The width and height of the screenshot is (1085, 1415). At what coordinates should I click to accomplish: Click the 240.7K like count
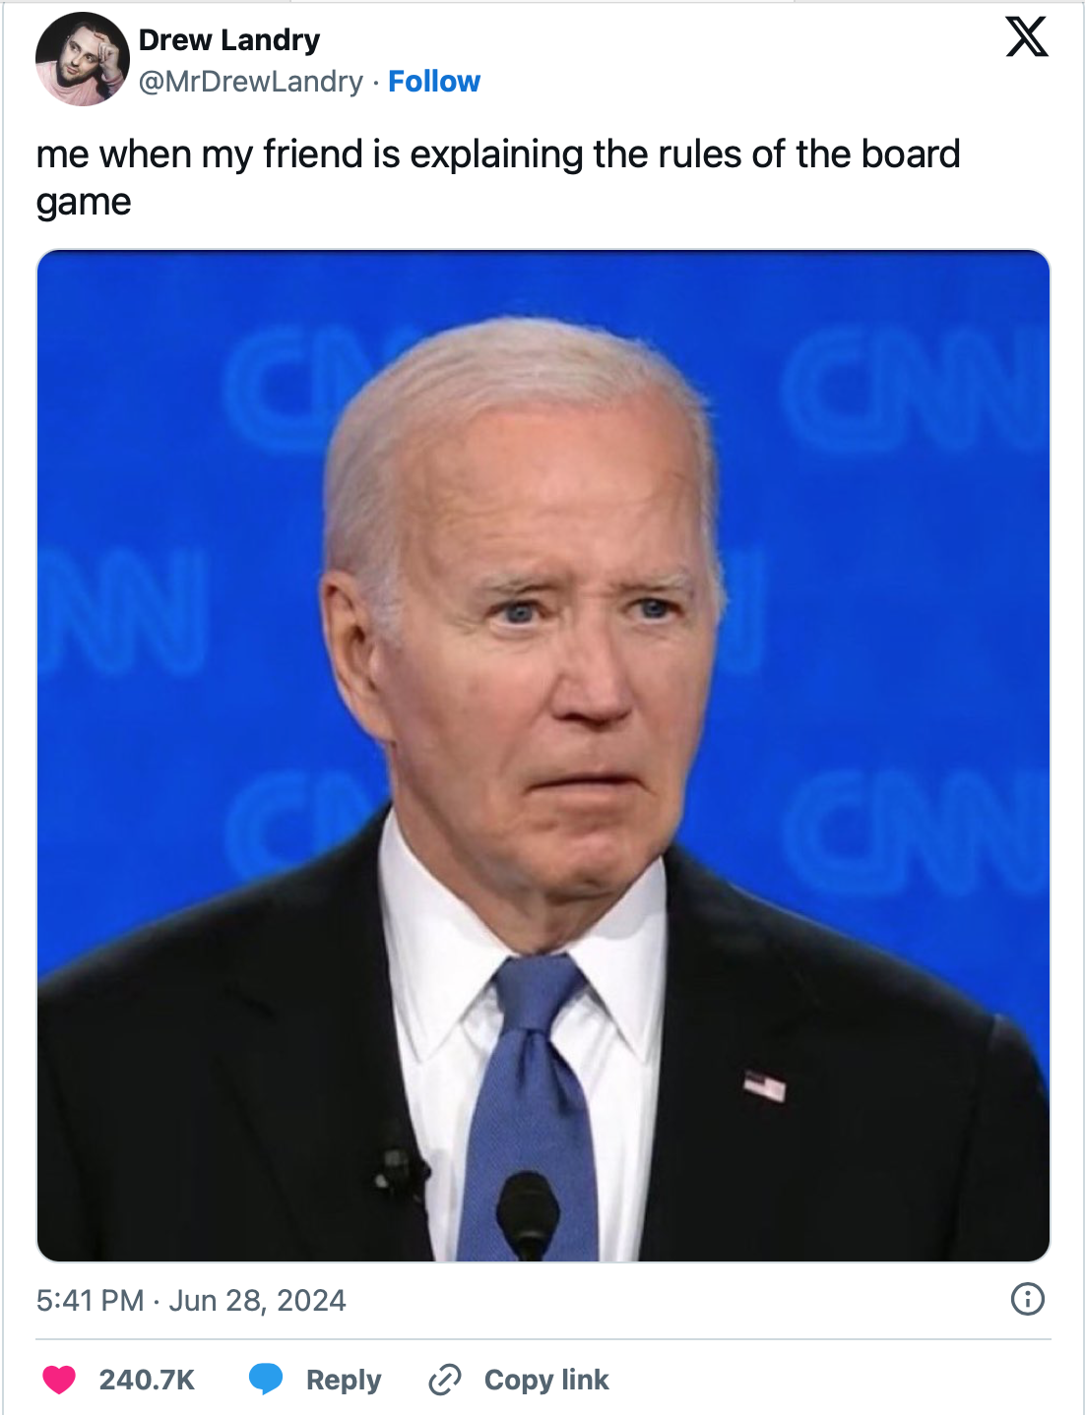pos(147,1380)
